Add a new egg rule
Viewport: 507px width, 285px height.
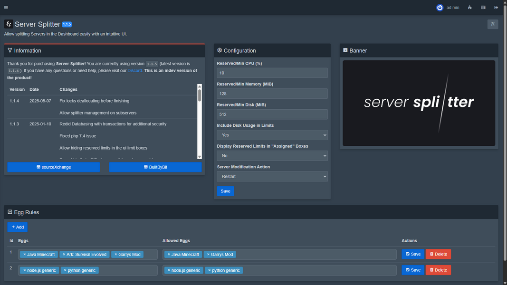(18, 227)
